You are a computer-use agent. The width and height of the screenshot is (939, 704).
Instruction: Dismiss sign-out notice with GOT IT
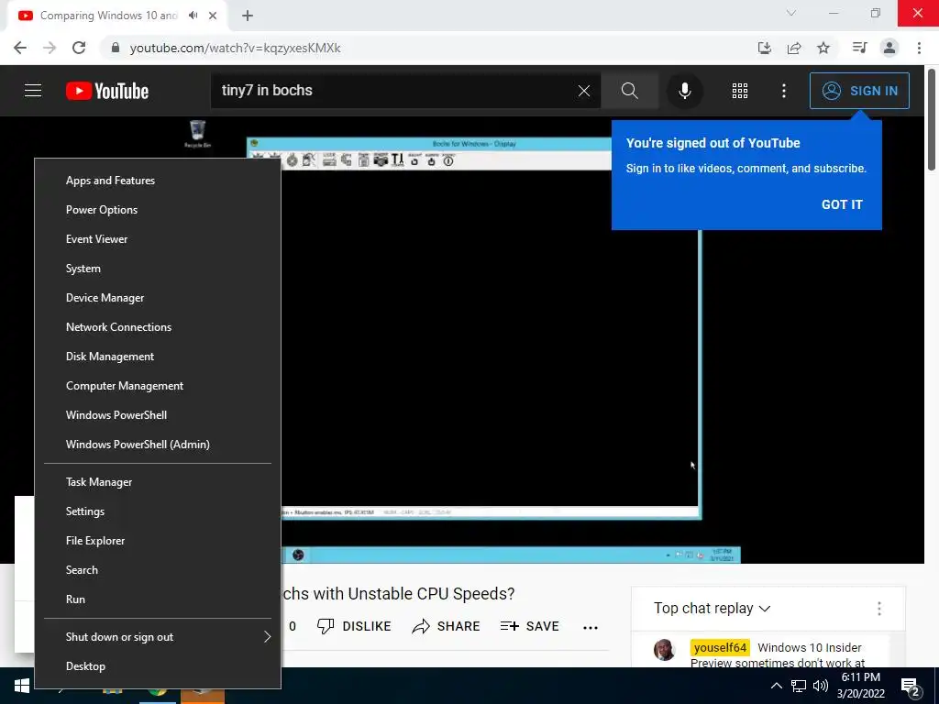[842, 204]
